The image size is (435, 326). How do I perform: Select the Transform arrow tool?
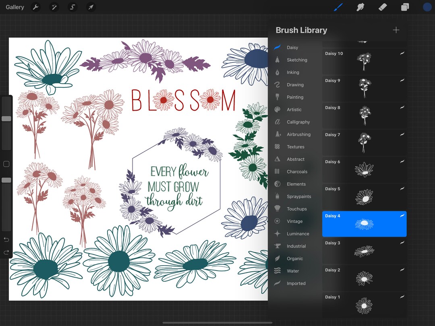(91, 7)
